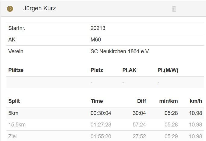Delete Jürgen Kurz entry with trash icon
The image size is (206, 141).
coord(174,9)
